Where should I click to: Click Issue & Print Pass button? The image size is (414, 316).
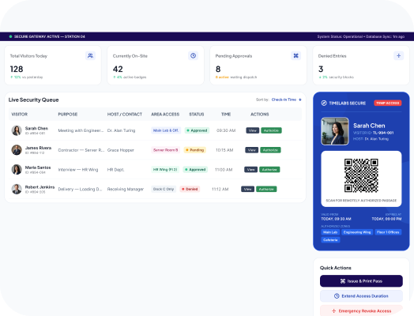[x=361, y=281]
